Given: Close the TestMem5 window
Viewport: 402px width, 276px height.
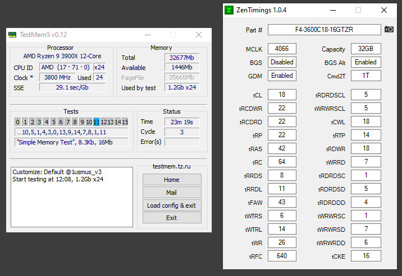Looking at the screenshot, I should (199, 35).
